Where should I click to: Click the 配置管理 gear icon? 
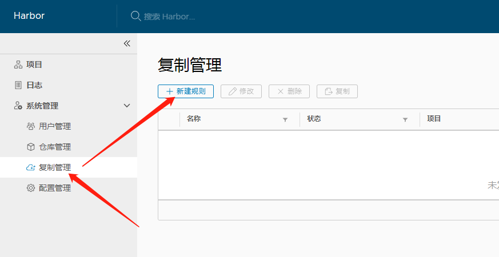pyautogui.click(x=30, y=188)
